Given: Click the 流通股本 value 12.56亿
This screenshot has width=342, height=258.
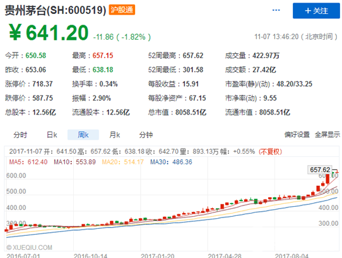Looking at the screenshot, I should pyautogui.click(x=118, y=113).
